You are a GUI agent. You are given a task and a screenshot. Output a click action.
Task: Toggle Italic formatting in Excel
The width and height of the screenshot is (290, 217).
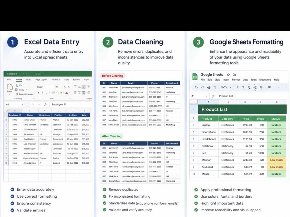pos(42,93)
